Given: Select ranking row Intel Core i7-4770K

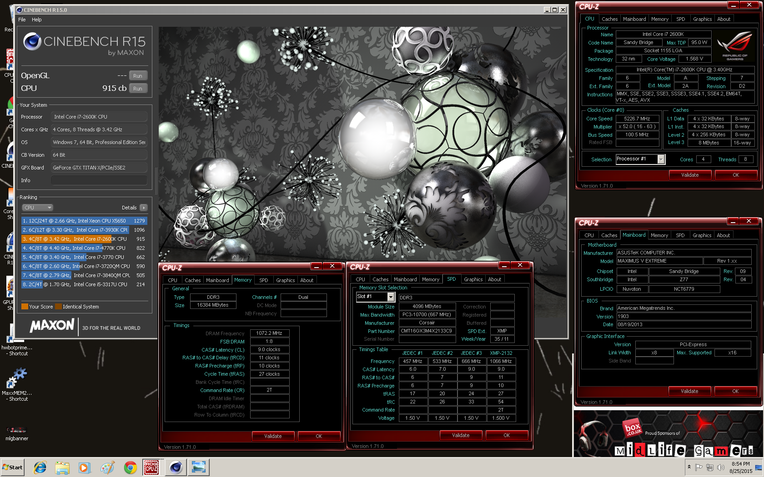Looking at the screenshot, I should [84, 248].
